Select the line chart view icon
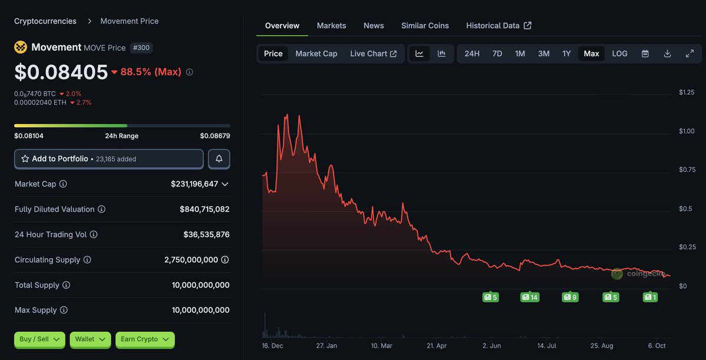Image resolution: width=706 pixels, height=360 pixels. coord(419,54)
